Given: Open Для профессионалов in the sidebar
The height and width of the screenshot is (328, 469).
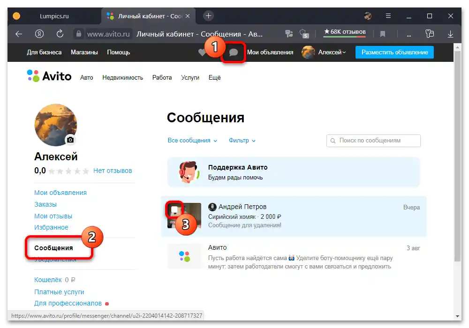Looking at the screenshot, I should 68,303.
